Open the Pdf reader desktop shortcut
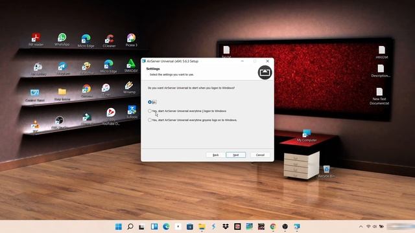Viewport: 415px width, 233px height. click(36, 39)
